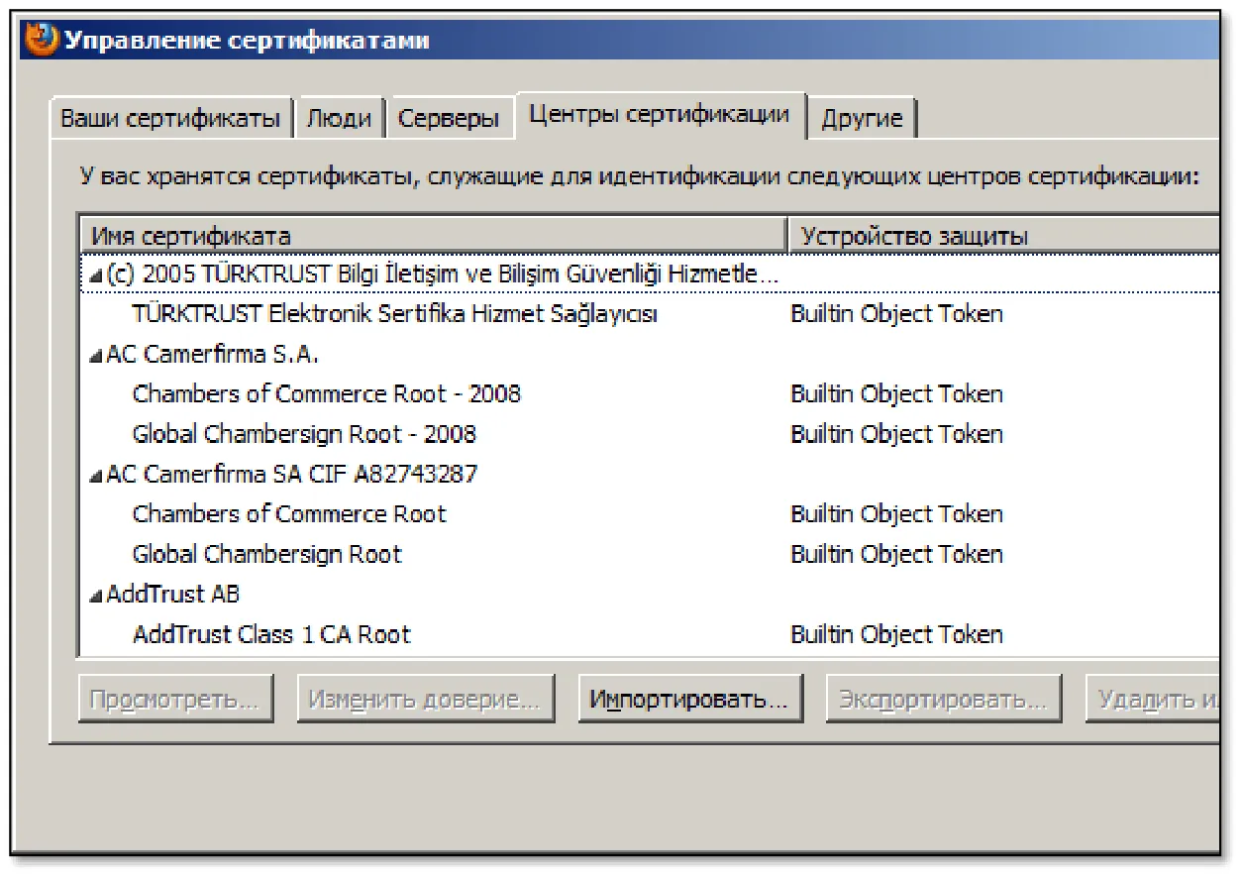Collapse the TÜRKTRUST Bilgi İletişim group
This screenshot has width=1243, height=878.
pyautogui.click(x=96, y=276)
